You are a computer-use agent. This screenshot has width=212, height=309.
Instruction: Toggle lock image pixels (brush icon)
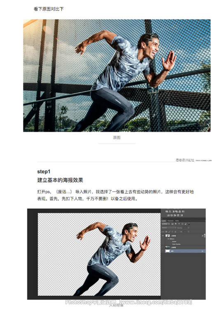point(170,232)
